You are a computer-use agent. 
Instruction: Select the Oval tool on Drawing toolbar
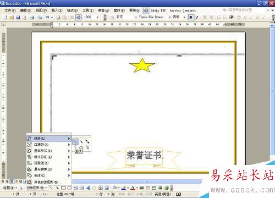[x=69, y=188]
